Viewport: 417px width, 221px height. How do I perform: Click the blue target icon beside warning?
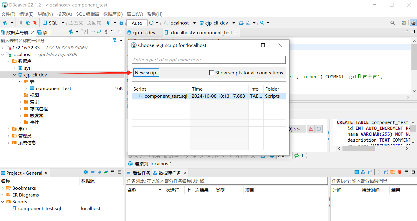pyautogui.click(x=319, y=129)
